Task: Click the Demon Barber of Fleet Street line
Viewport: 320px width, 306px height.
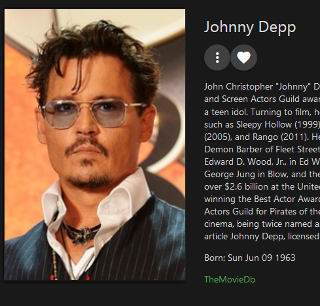Action: coord(262,149)
